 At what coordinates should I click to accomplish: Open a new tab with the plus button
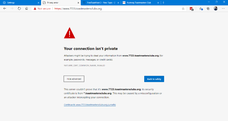coord(163,2)
